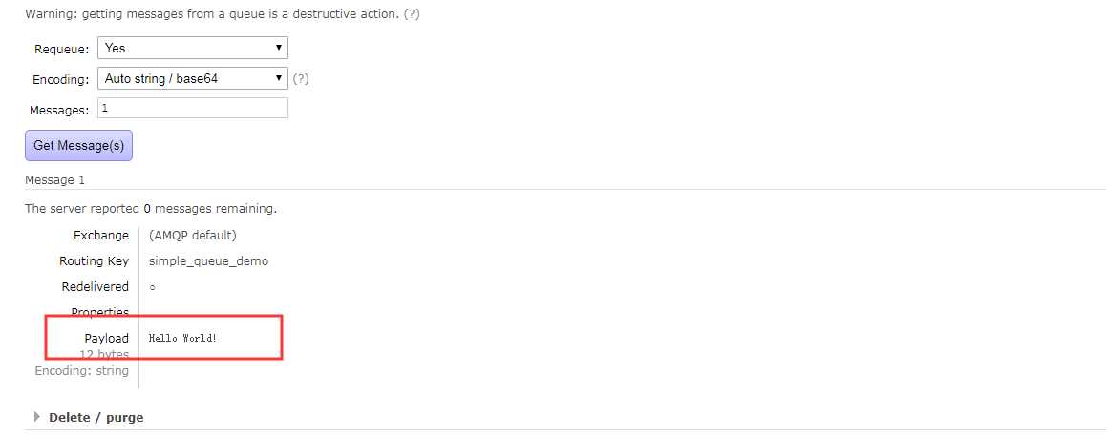Click the 12 bytes payload size text

tap(104, 354)
